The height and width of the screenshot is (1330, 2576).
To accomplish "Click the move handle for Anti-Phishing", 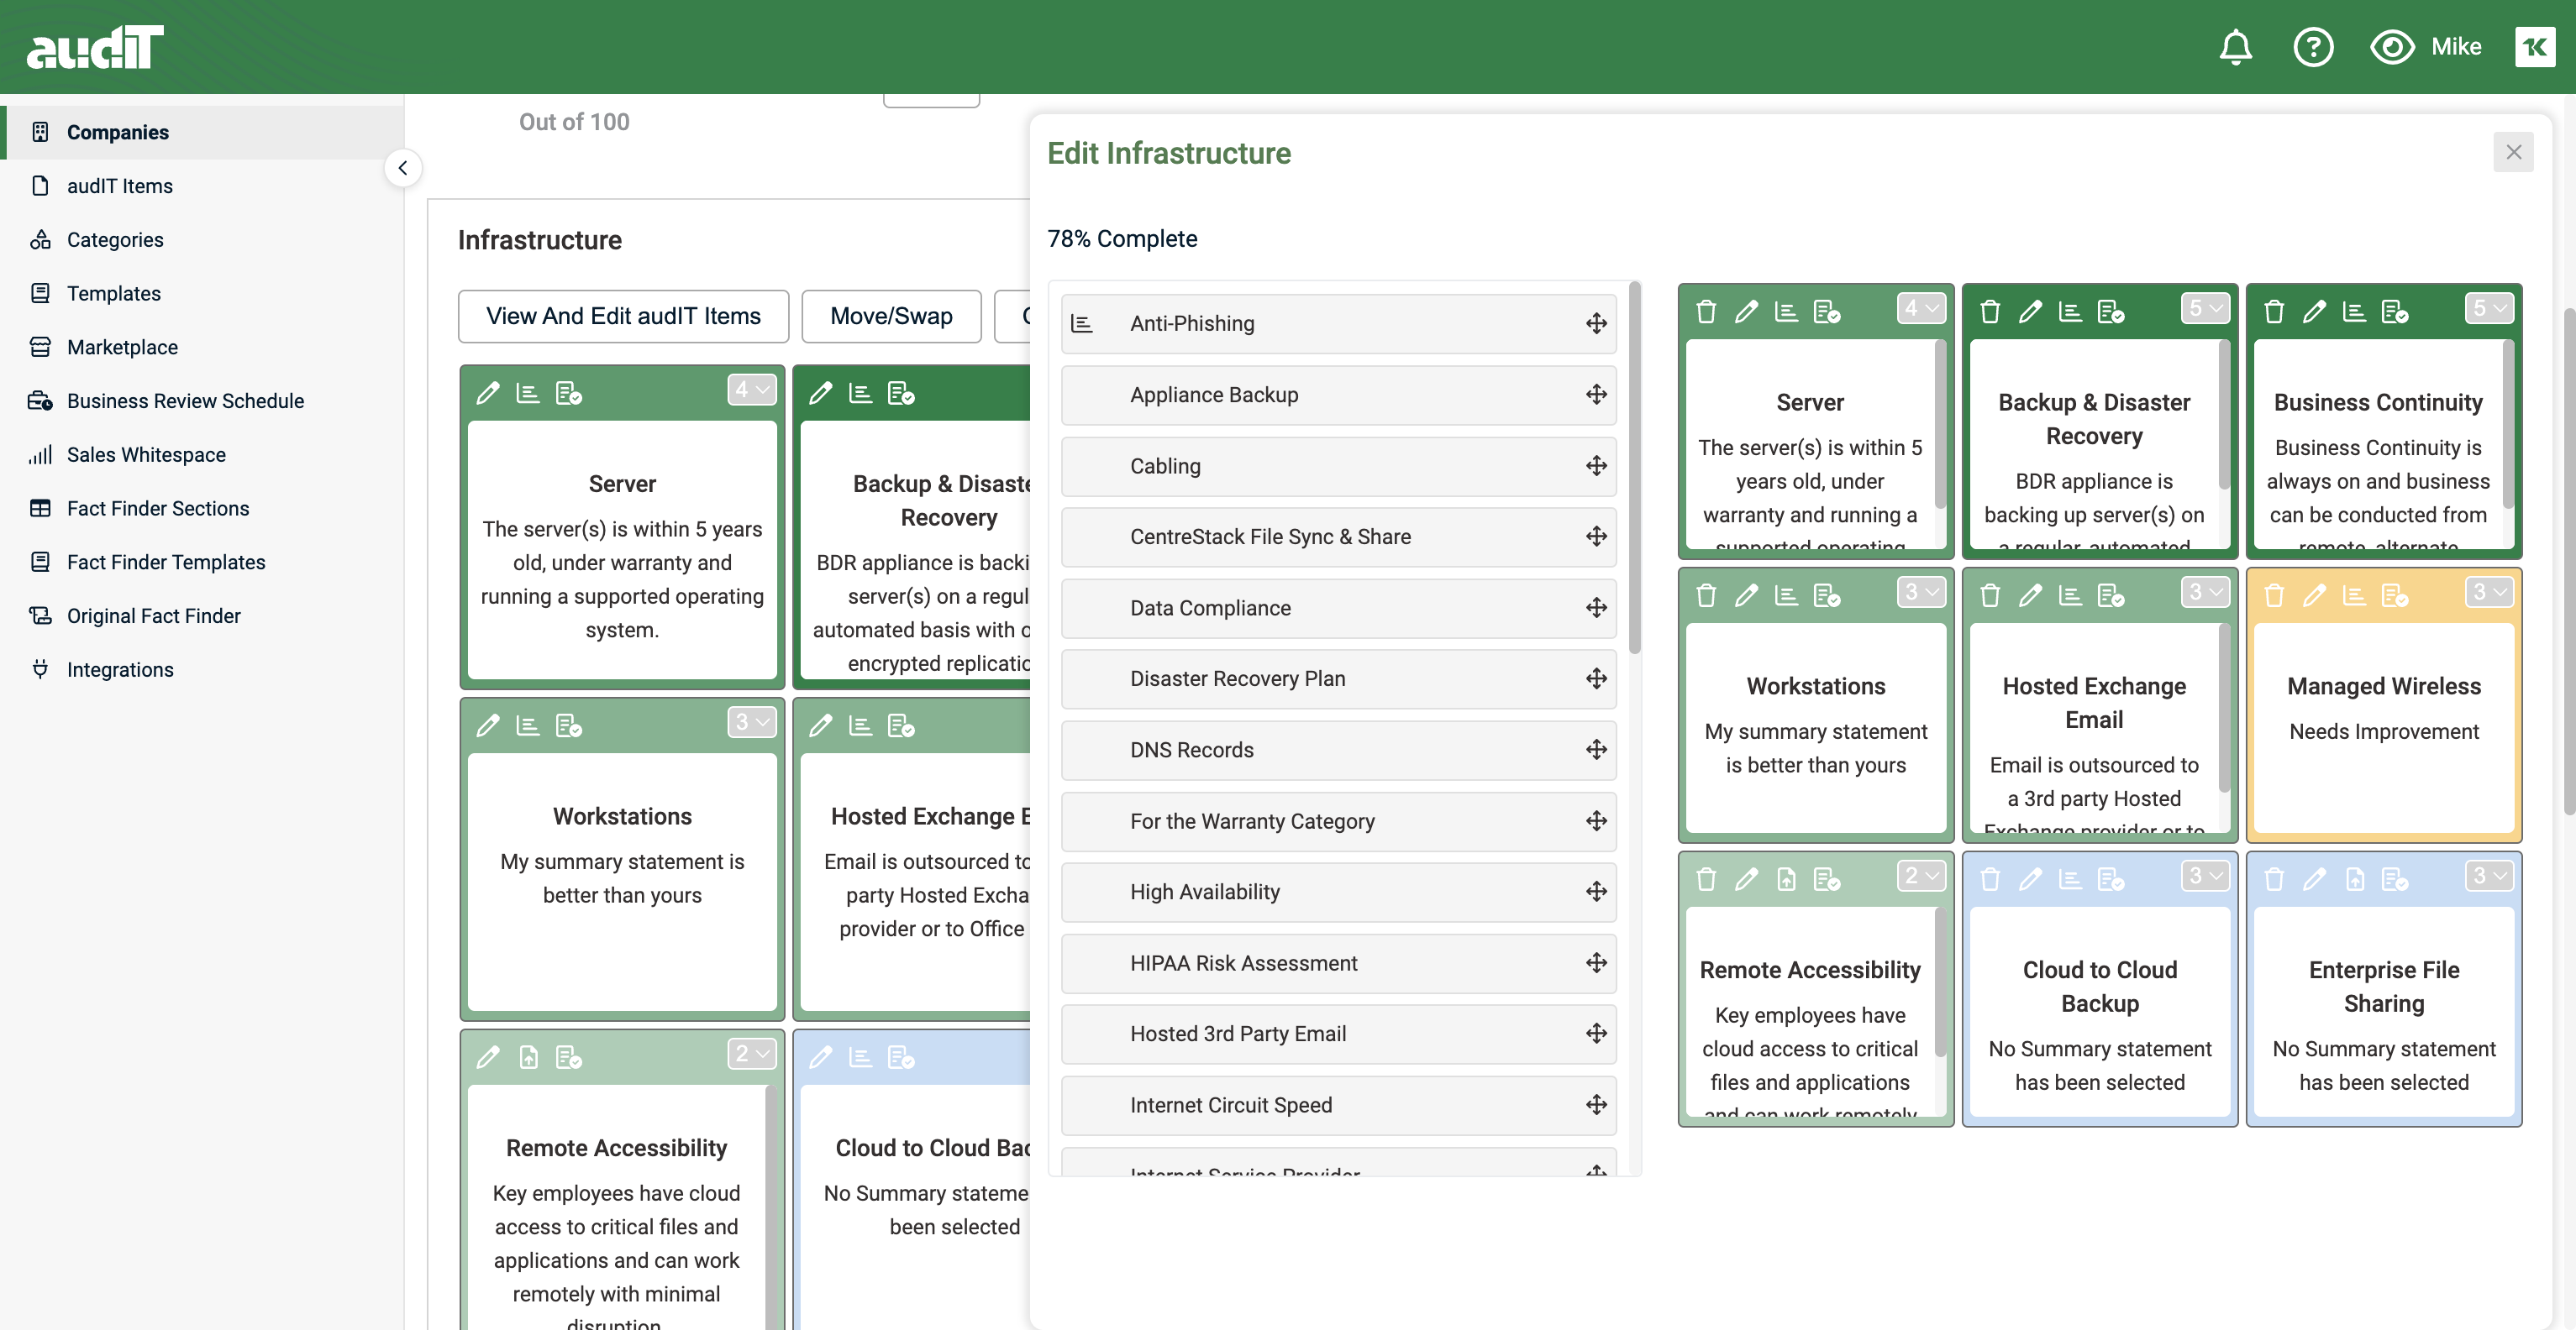I will (x=1596, y=322).
